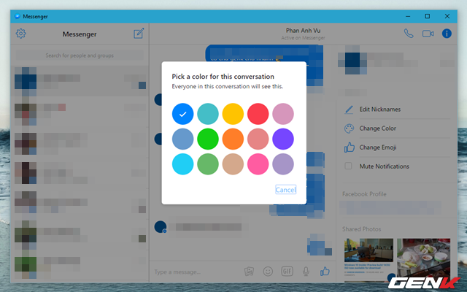Open Messenger settings gear icon
The height and width of the screenshot is (292, 467).
[x=20, y=34]
